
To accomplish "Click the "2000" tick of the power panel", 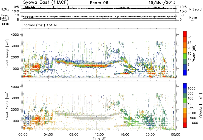I will coord(15,57).
